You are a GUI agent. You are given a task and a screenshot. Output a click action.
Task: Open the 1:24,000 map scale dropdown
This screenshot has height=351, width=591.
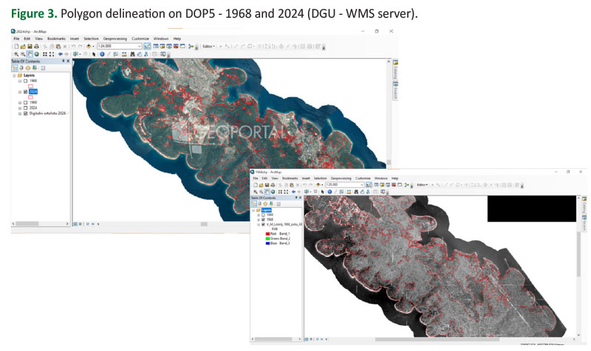pyautogui.click(x=139, y=46)
